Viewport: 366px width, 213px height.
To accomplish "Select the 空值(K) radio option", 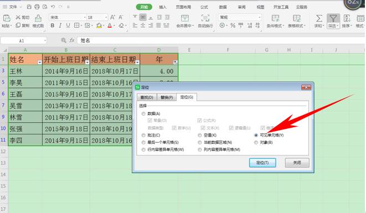I will (200, 135).
